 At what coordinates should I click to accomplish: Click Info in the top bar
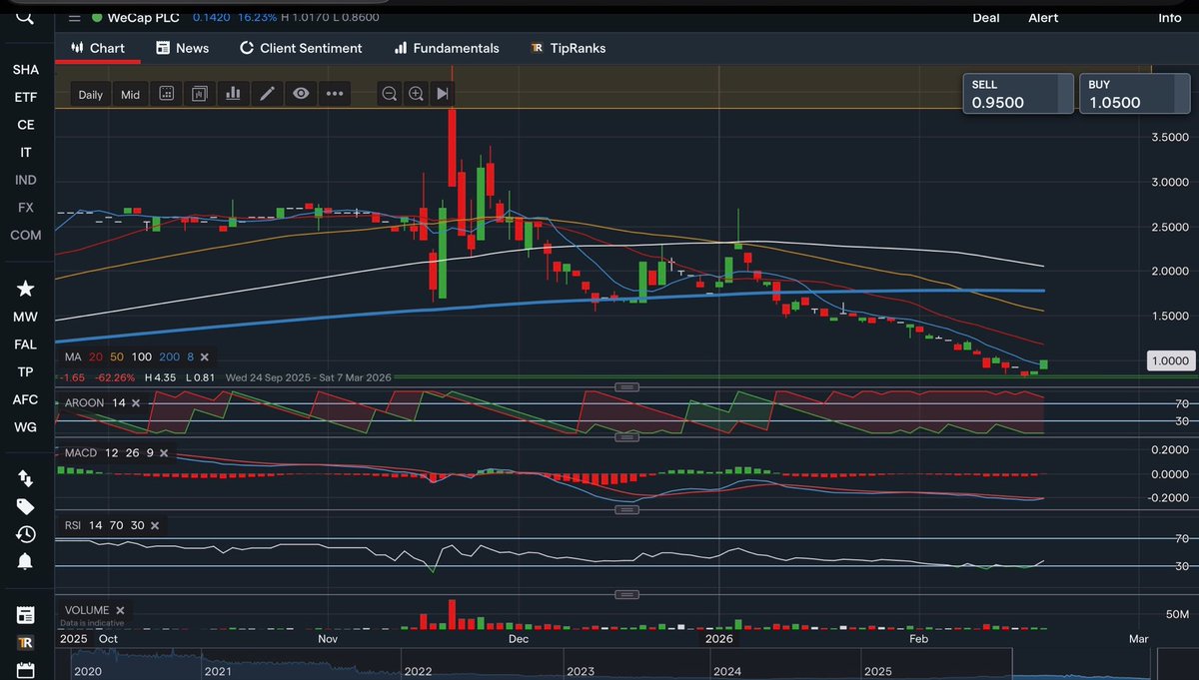(x=1170, y=17)
